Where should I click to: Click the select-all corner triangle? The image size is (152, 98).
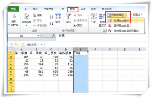point(11,50)
